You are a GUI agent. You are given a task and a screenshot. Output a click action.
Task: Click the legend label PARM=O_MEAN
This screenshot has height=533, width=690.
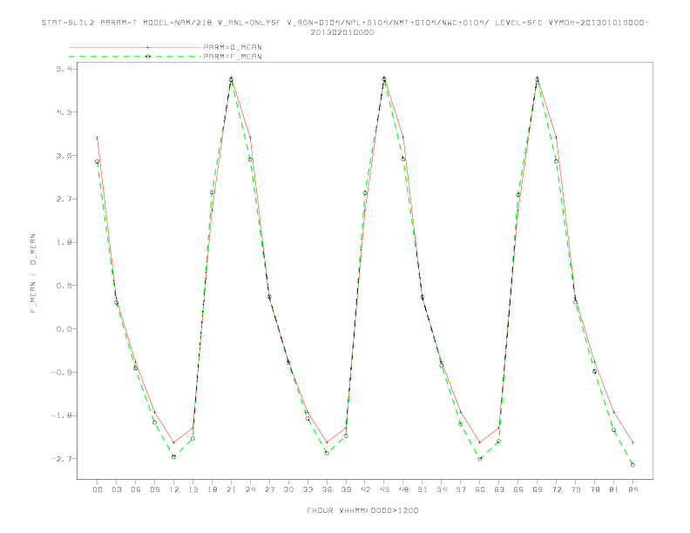click(233, 47)
